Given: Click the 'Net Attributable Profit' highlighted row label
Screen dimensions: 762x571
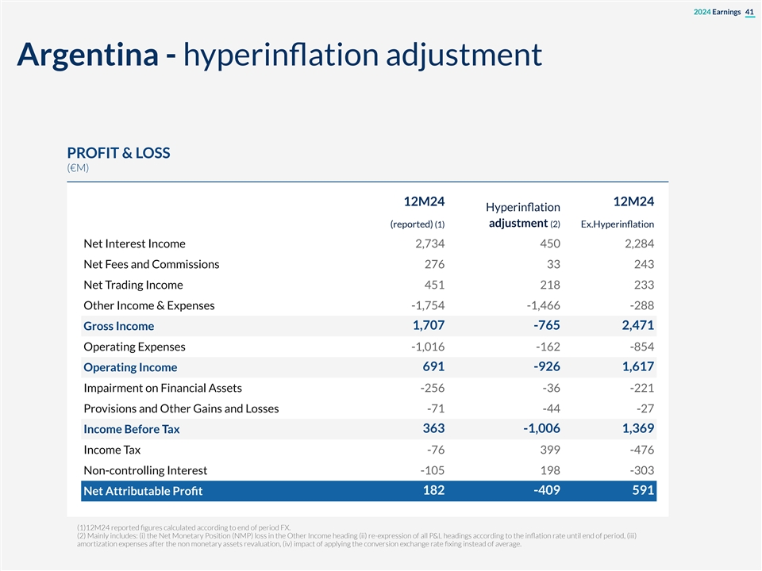Looking at the screenshot, I should click(x=143, y=492).
